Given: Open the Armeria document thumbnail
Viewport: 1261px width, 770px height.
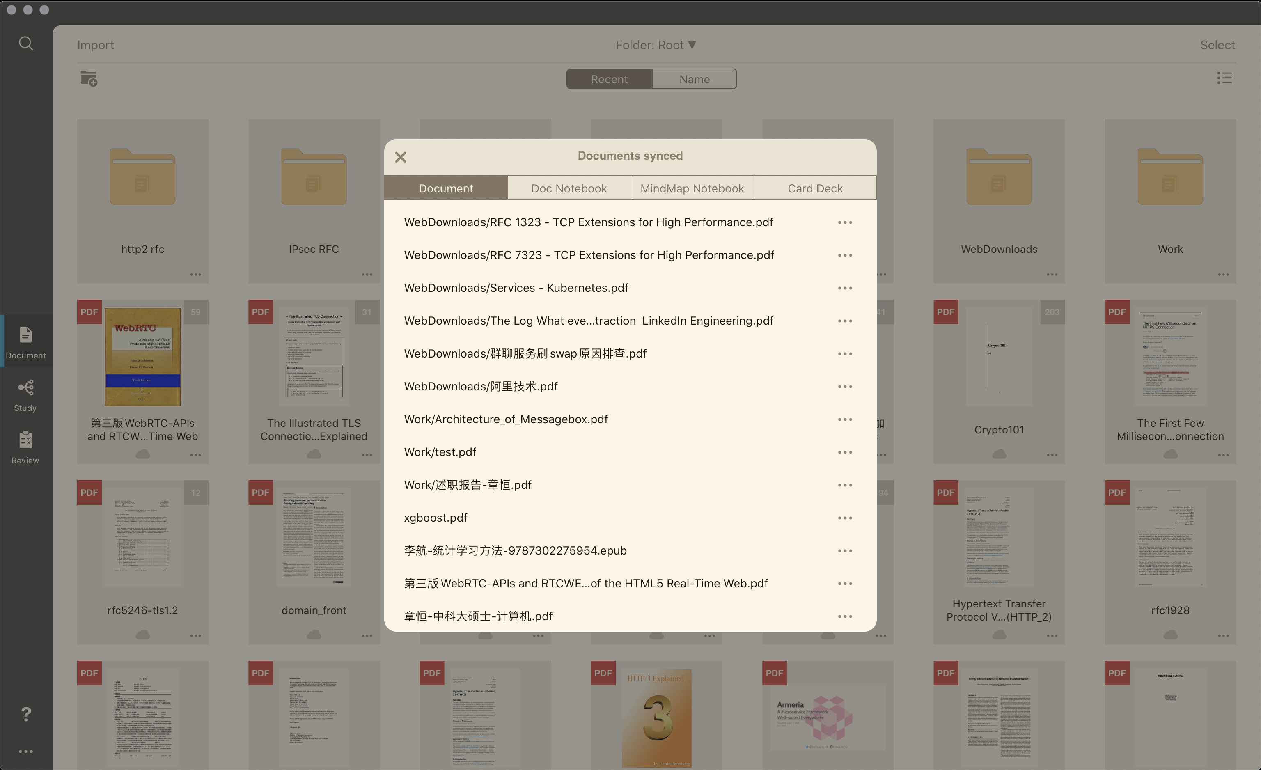Looking at the screenshot, I should [x=828, y=718].
